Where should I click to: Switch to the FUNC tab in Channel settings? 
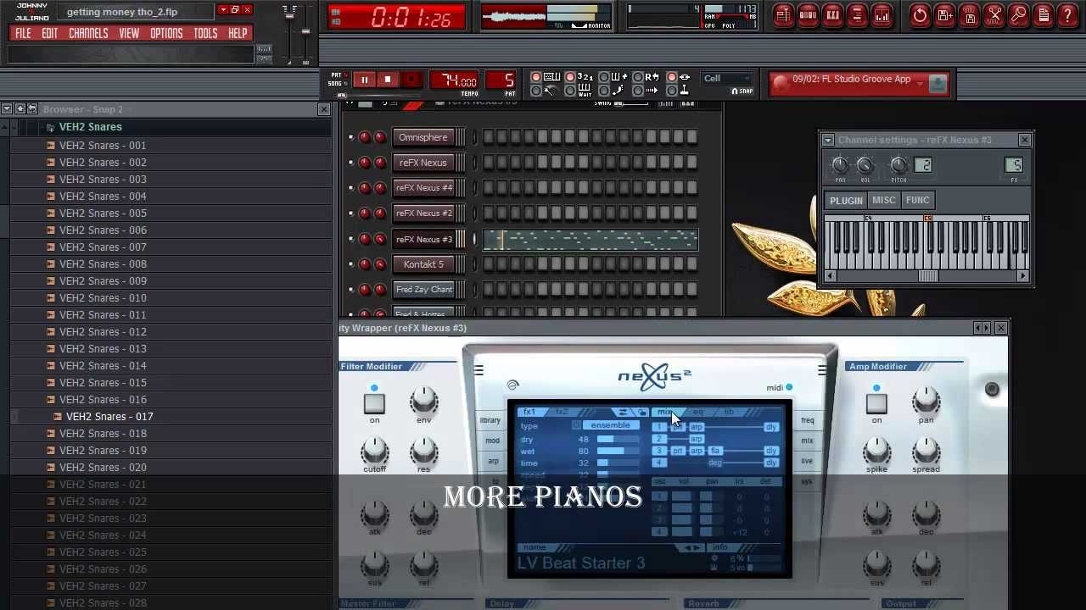pyautogui.click(x=918, y=200)
